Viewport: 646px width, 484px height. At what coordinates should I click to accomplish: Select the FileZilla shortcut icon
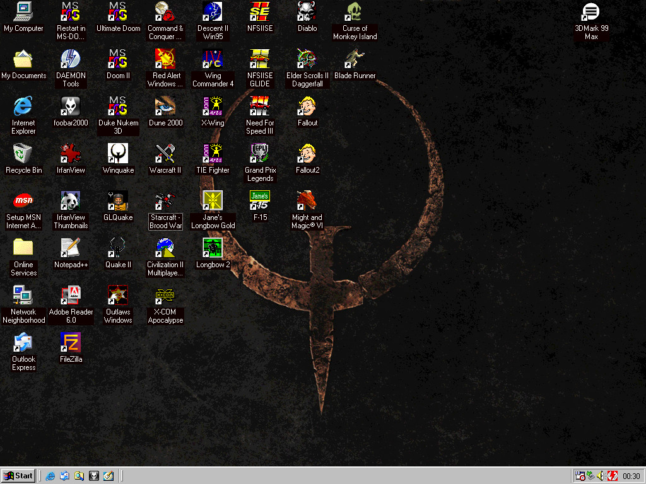coord(71,343)
